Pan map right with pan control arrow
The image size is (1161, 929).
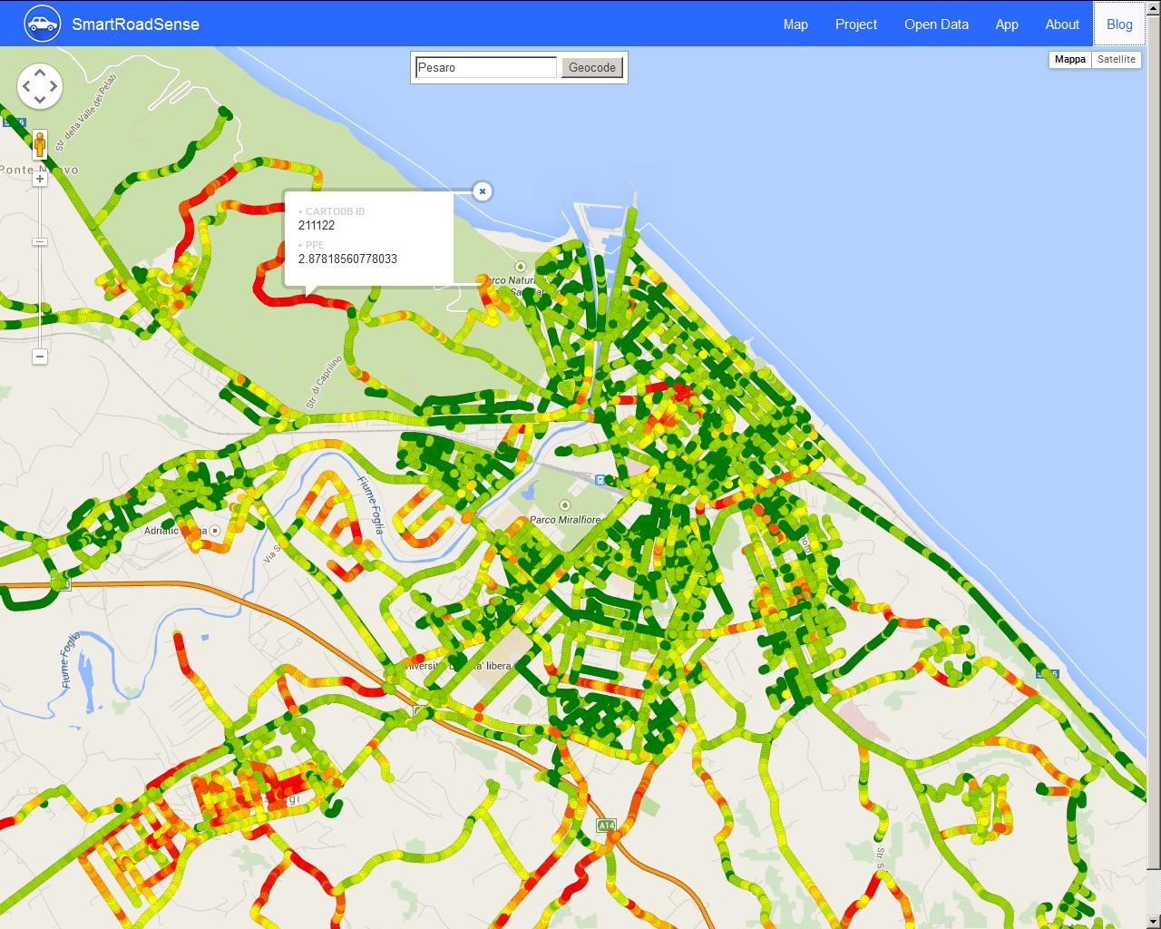pyautogui.click(x=54, y=86)
